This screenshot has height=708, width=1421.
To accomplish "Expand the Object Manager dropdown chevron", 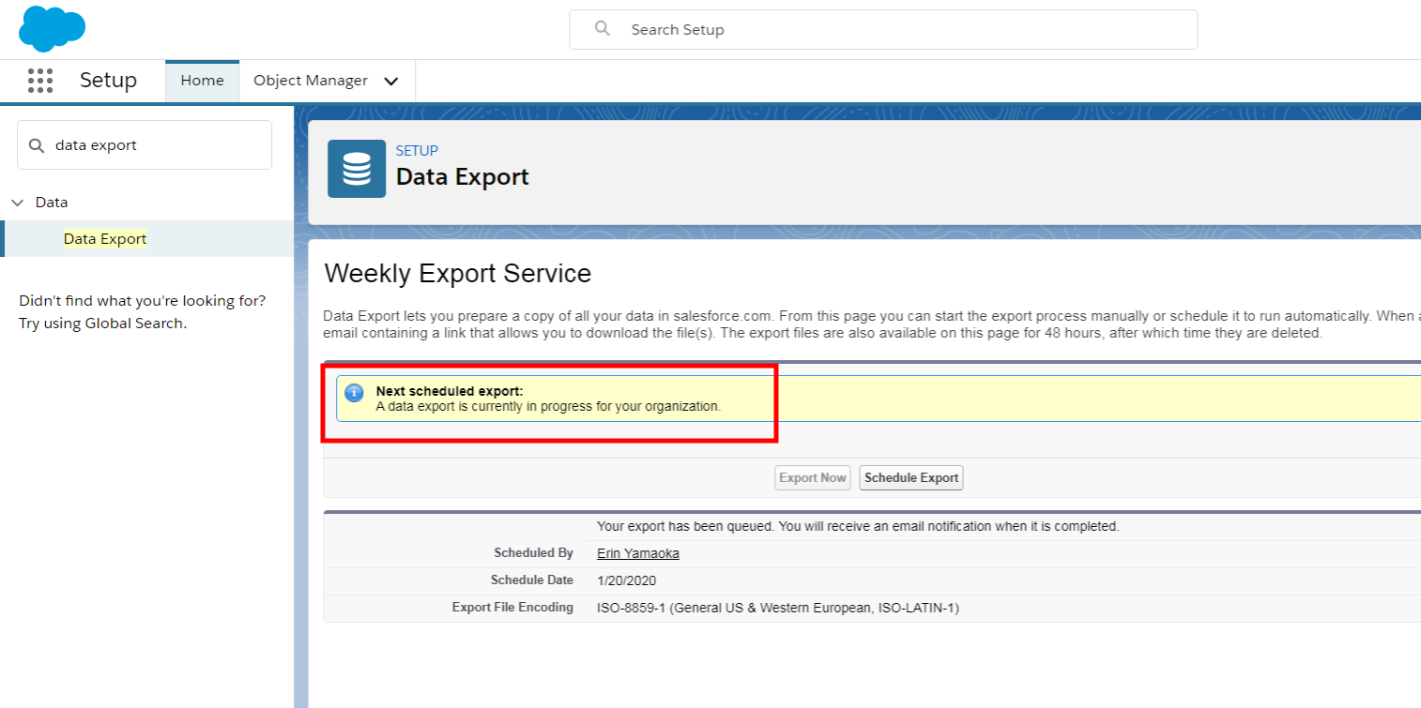I will click(x=390, y=82).
